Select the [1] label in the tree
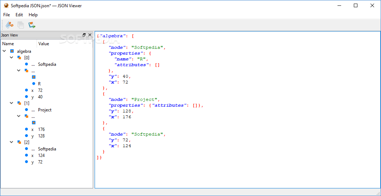The height and width of the screenshot is (196, 381). coord(27,103)
